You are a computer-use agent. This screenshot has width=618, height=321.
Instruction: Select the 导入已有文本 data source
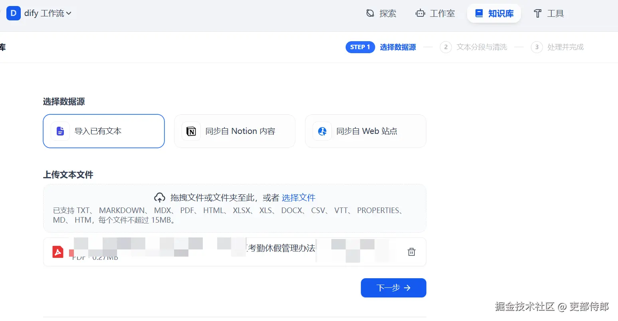click(x=104, y=131)
